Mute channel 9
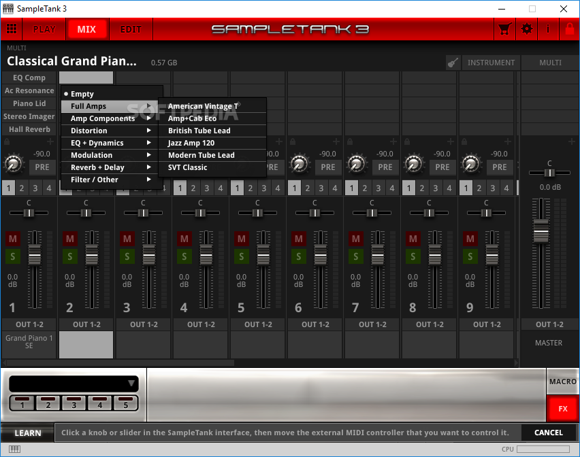 [x=470, y=239]
